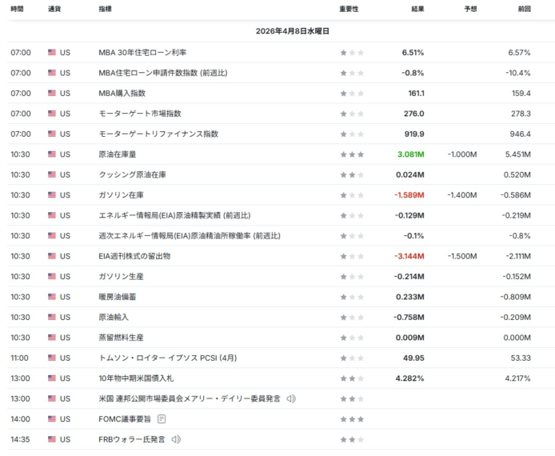Screen dimensions: 555x456
Task: Click speaker icon beside メアリー・デイリー委員発言
Action: pyautogui.click(x=291, y=398)
